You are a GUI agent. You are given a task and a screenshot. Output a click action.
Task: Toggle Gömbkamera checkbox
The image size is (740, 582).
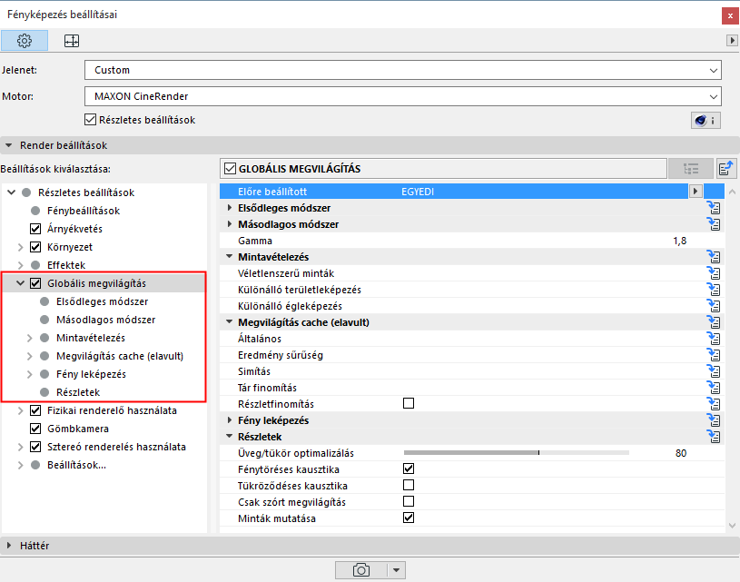(x=35, y=429)
